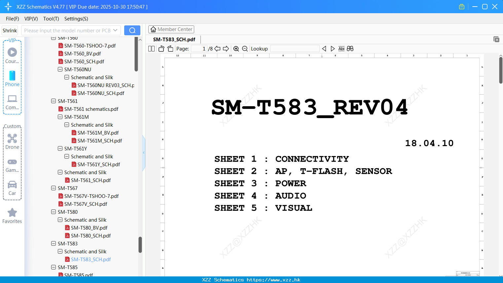Open SM-T561M_BV.pdf
This screenshot has height=283, width=503.
[x=98, y=133]
